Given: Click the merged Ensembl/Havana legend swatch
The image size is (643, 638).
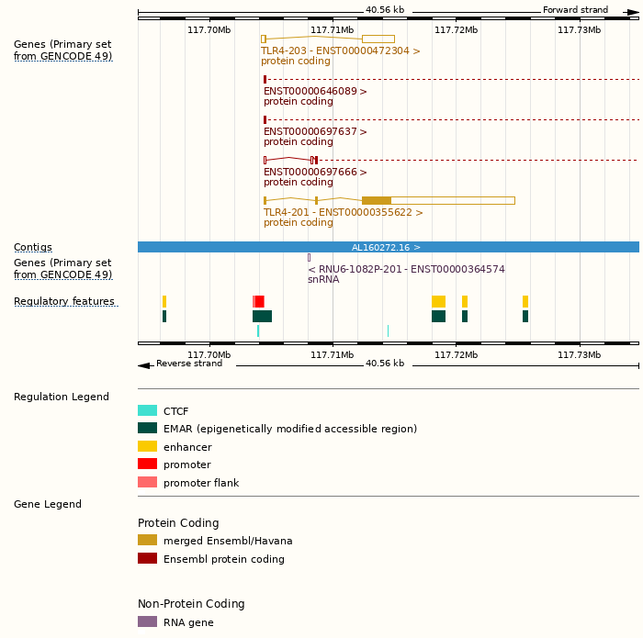Looking at the screenshot, I should coord(147,541).
